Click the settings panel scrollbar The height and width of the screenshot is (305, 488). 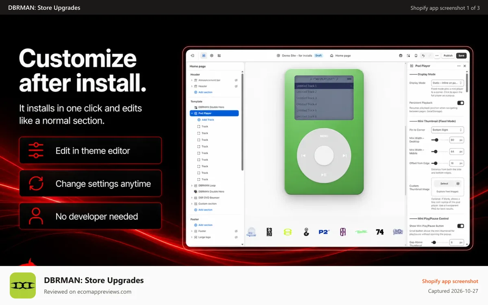(467, 83)
